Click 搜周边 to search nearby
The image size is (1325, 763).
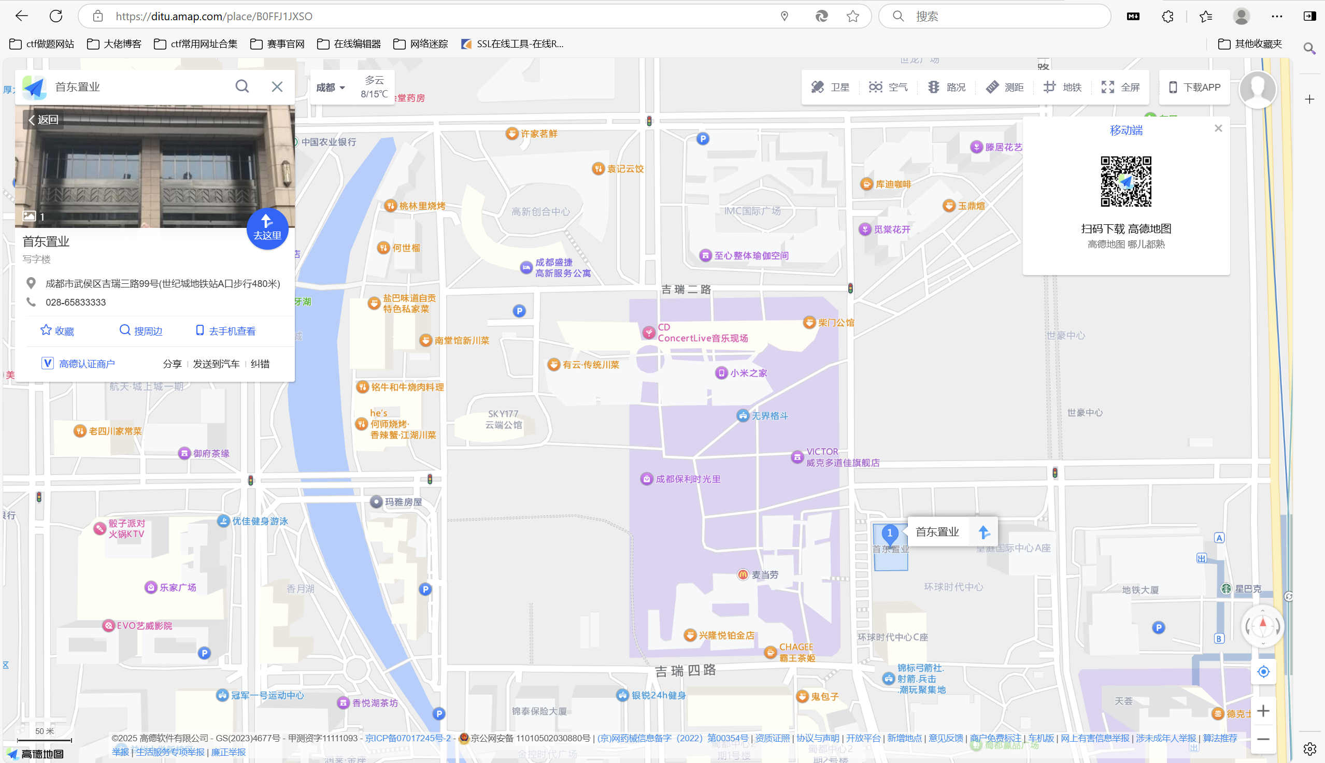point(141,330)
